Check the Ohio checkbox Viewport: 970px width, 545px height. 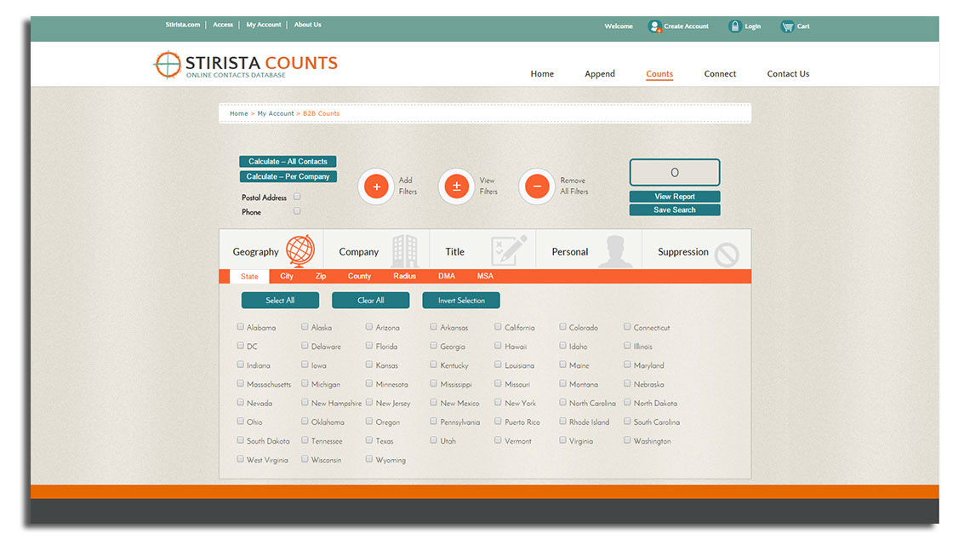click(x=240, y=422)
